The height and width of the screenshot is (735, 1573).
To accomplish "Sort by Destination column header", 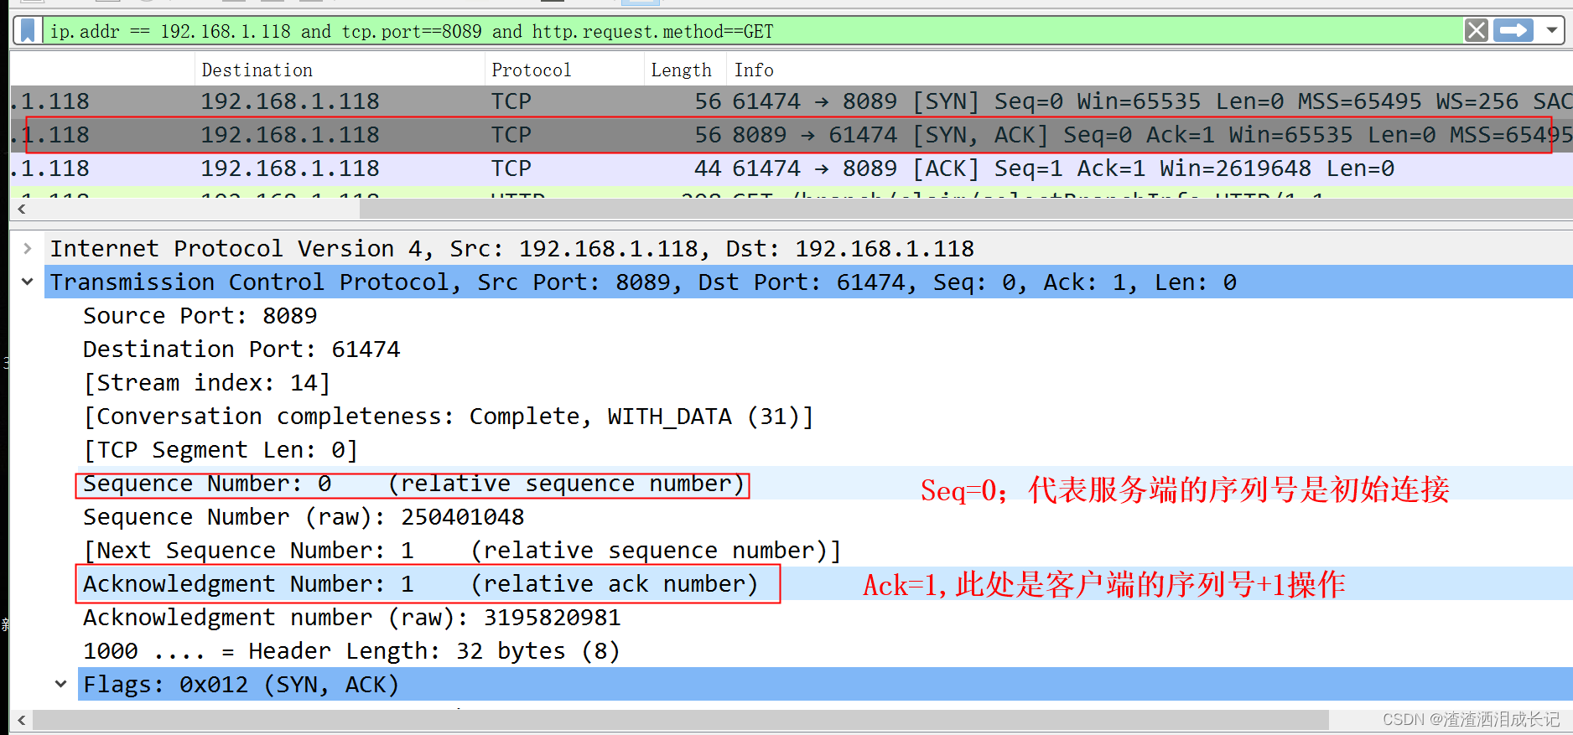I will 340,70.
